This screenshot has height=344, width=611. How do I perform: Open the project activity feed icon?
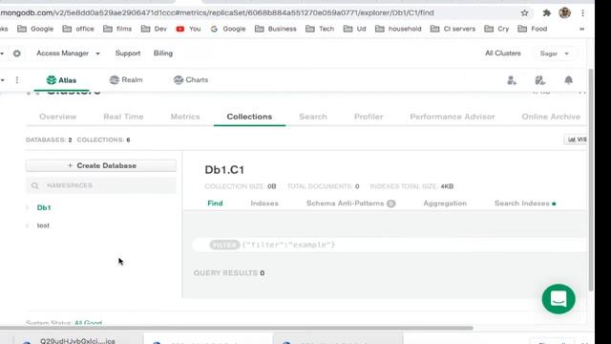point(540,80)
